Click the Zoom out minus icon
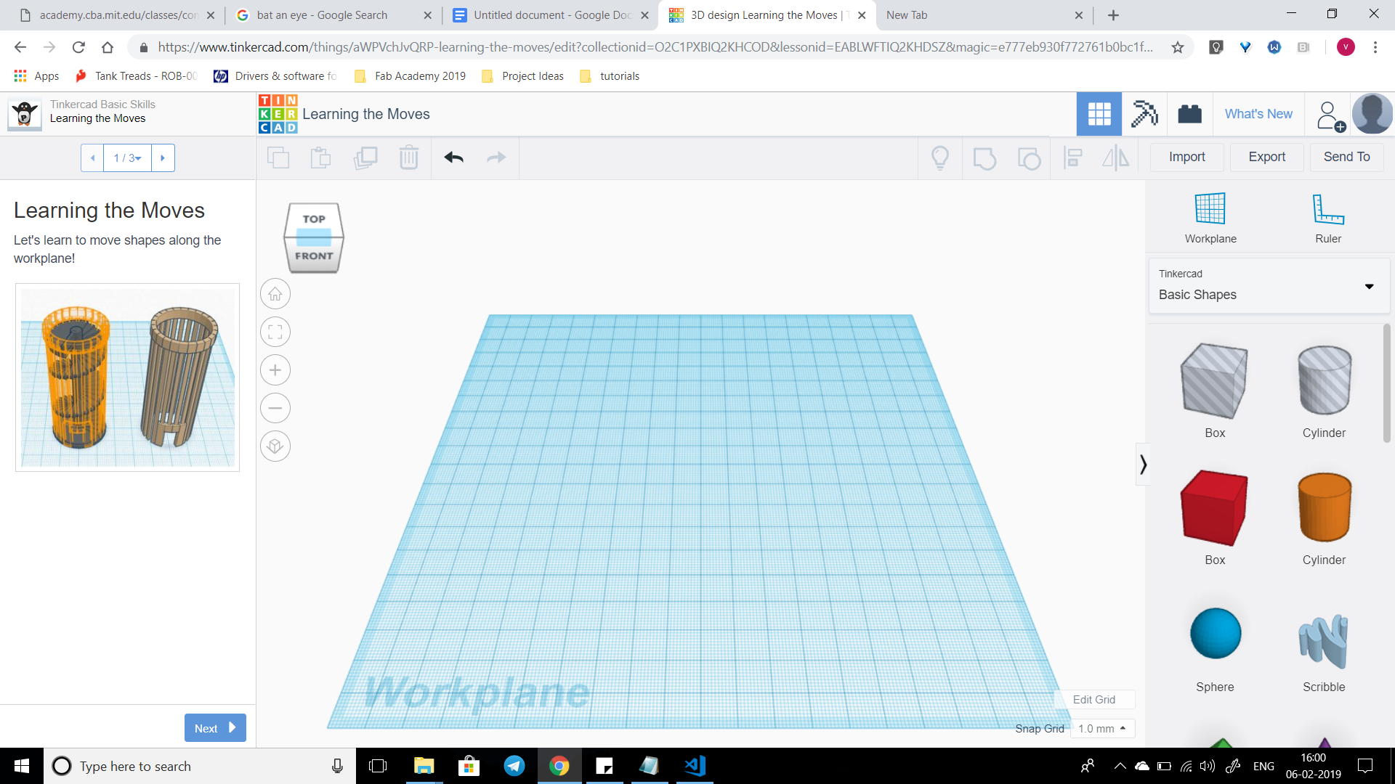The width and height of the screenshot is (1395, 784). (x=275, y=408)
